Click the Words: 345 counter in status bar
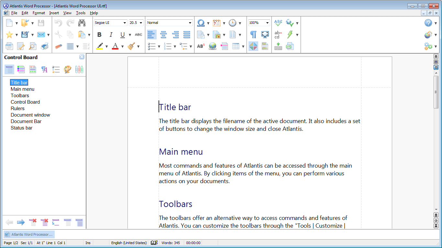The width and height of the screenshot is (442, 248). click(x=171, y=243)
